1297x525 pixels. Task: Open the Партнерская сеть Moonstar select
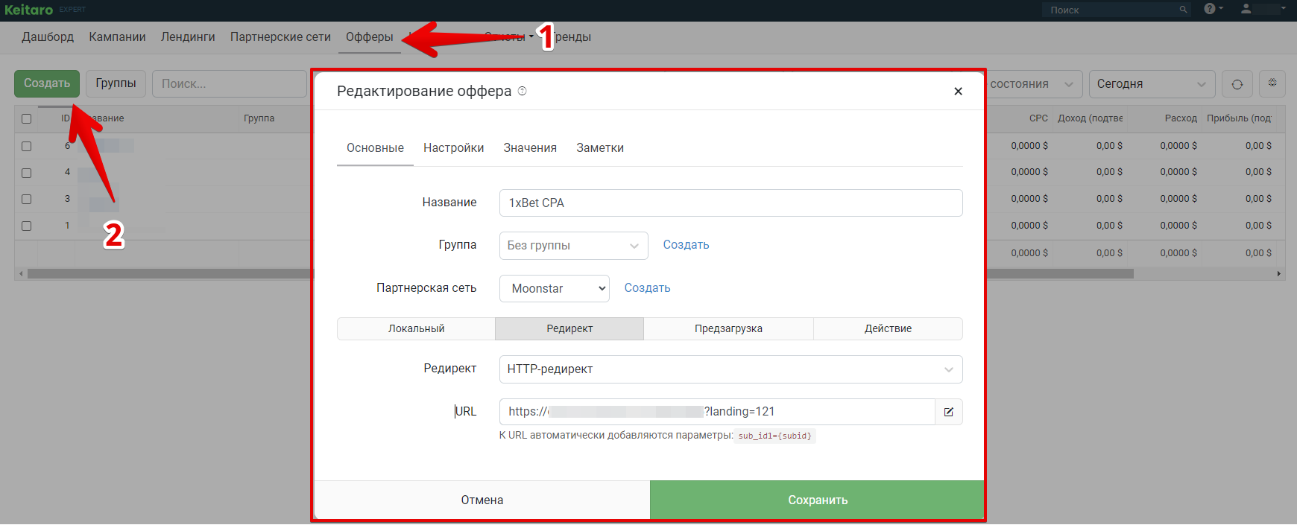(554, 289)
